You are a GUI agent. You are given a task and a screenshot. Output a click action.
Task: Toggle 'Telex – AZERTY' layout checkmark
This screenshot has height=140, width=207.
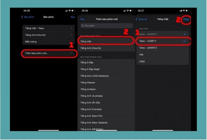(185, 41)
